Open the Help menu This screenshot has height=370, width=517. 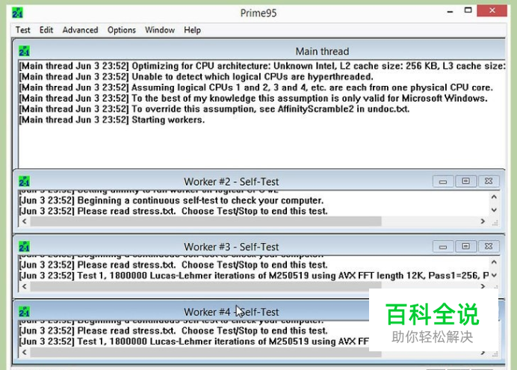(192, 30)
